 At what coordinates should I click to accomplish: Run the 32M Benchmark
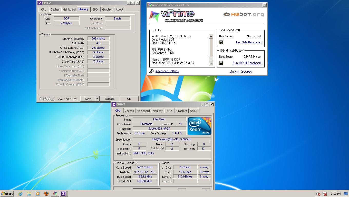pyautogui.click(x=249, y=42)
